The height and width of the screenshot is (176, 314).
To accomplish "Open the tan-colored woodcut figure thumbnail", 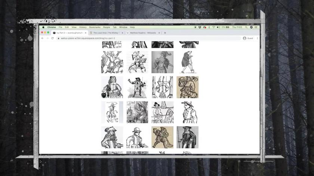I will tap(187, 87).
